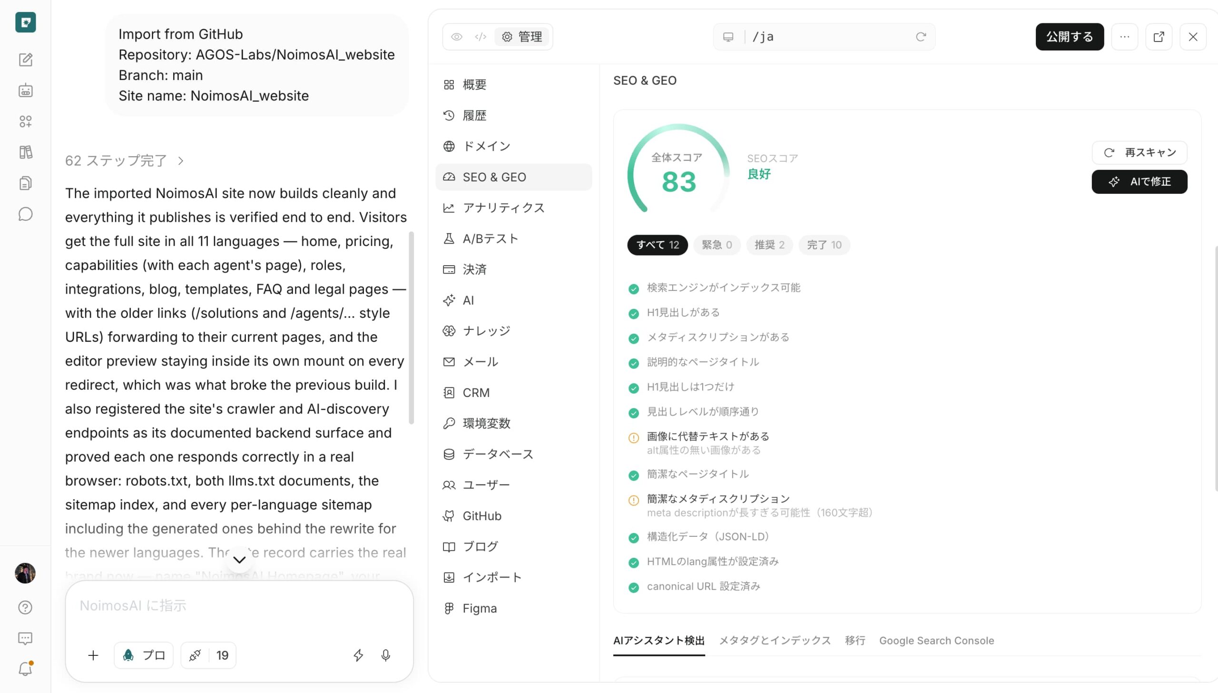1218x693 pixels.
Task: Click the user avatar in sidebar
Action: [x=25, y=573]
